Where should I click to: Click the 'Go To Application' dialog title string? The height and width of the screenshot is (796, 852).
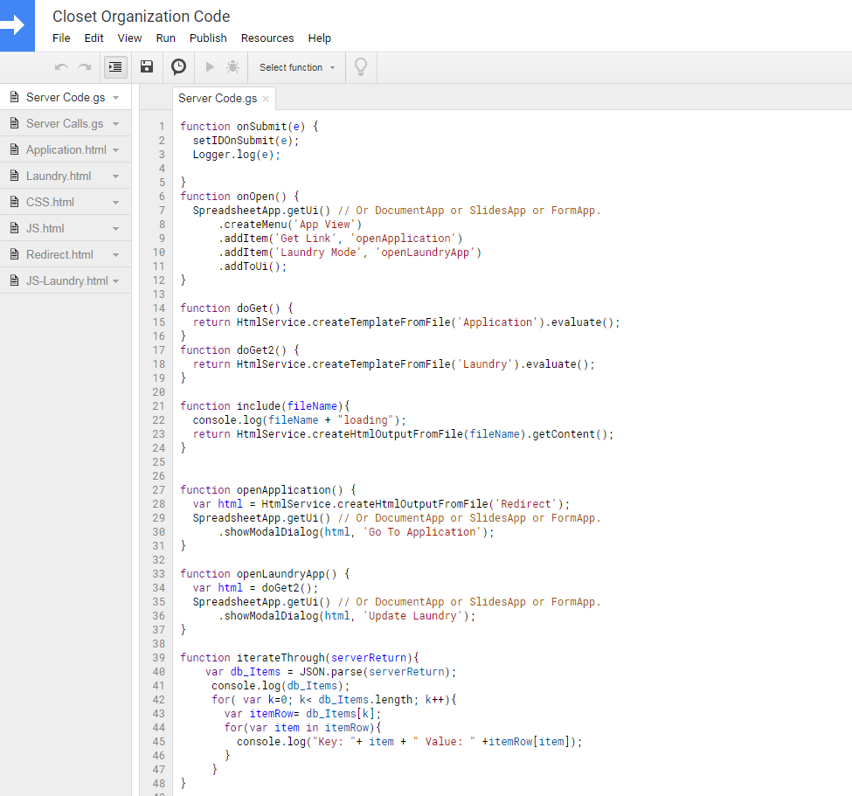tap(422, 532)
